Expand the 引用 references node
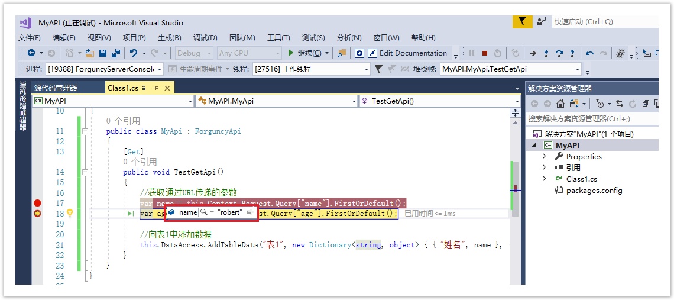Image resolution: width=674 pixels, height=300 pixels. tap(544, 167)
